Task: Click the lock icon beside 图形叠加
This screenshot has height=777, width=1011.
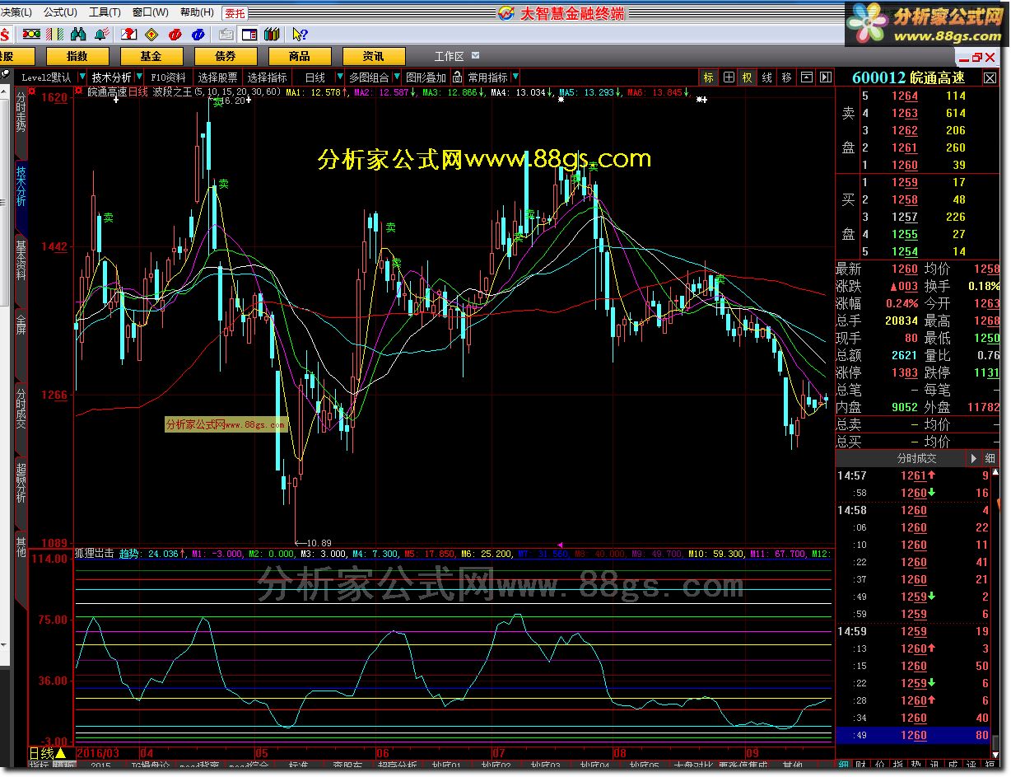Action: click(457, 77)
